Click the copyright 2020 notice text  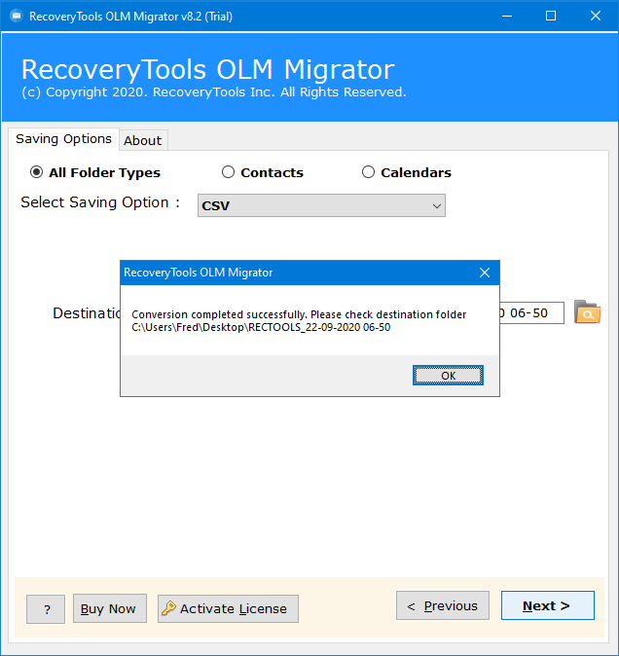point(214,92)
